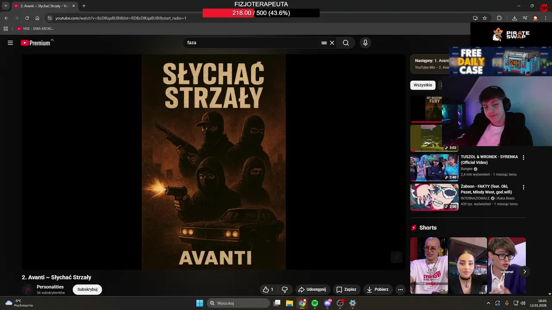
Task: Save the video with Zapisz
Action: pyautogui.click(x=346, y=289)
